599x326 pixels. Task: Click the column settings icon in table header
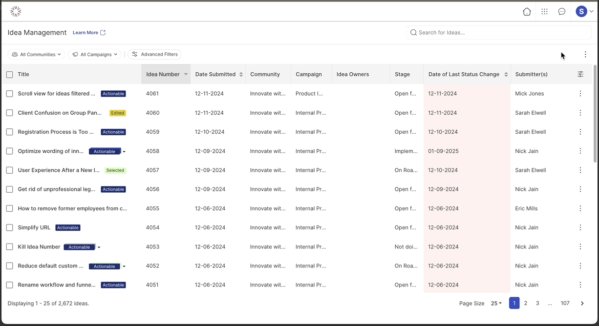(x=580, y=74)
